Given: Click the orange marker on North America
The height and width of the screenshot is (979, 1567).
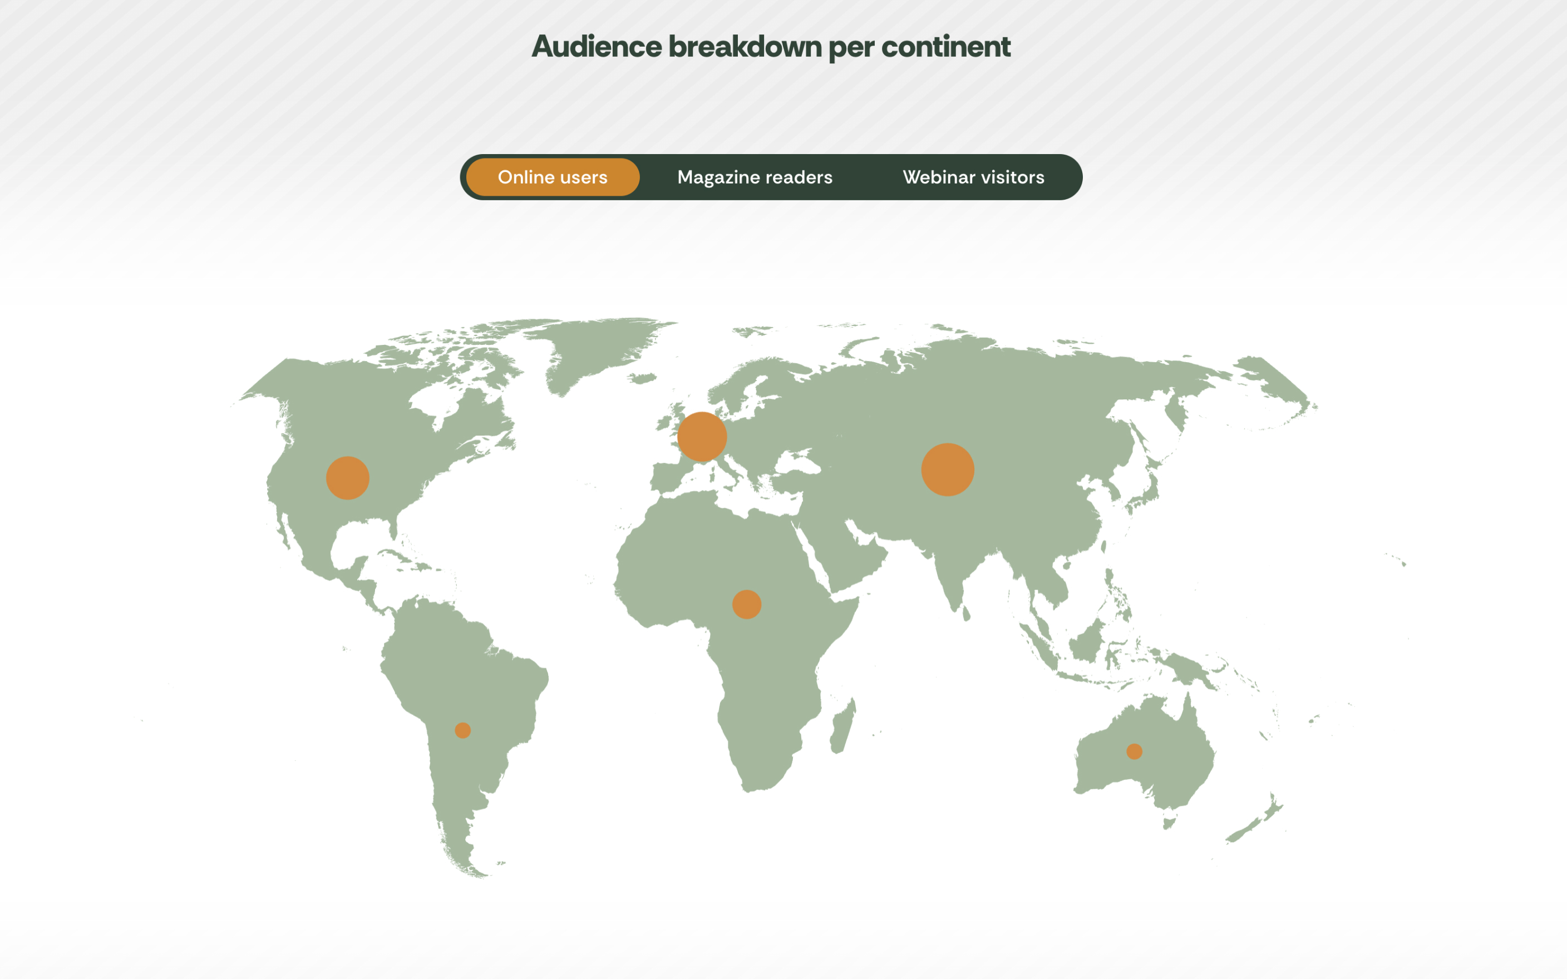Looking at the screenshot, I should click(x=348, y=478).
